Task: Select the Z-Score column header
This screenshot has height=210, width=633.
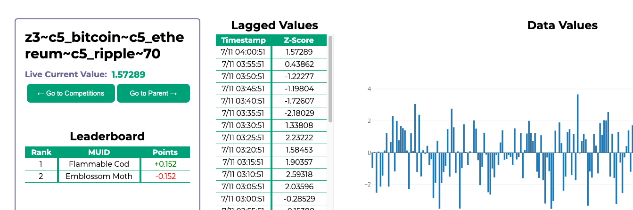Action: (x=299, y=40)
